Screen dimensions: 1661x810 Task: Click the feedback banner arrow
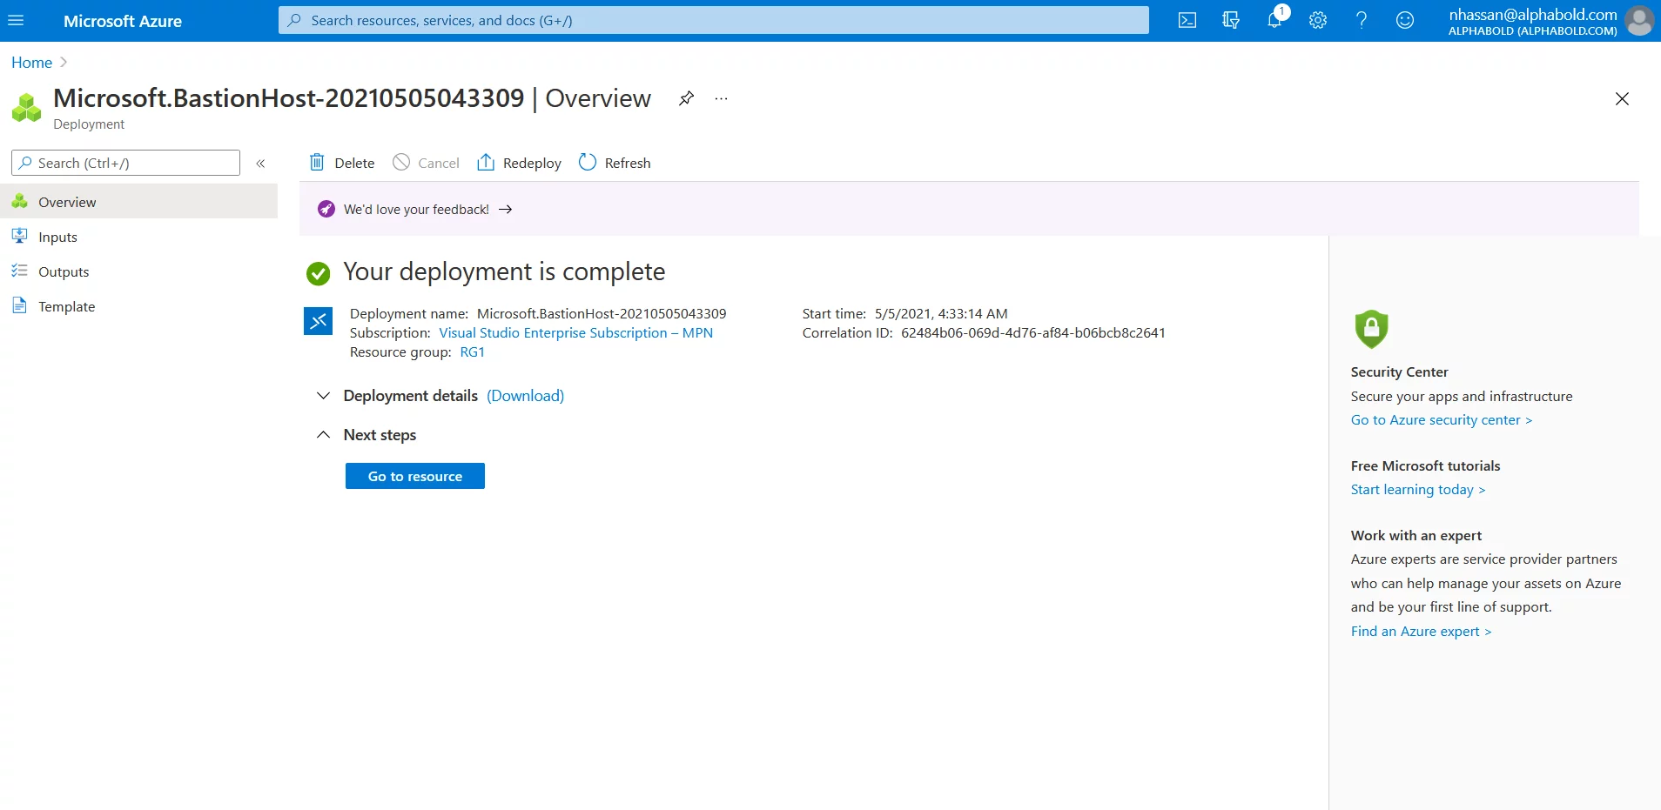[505, 210]
